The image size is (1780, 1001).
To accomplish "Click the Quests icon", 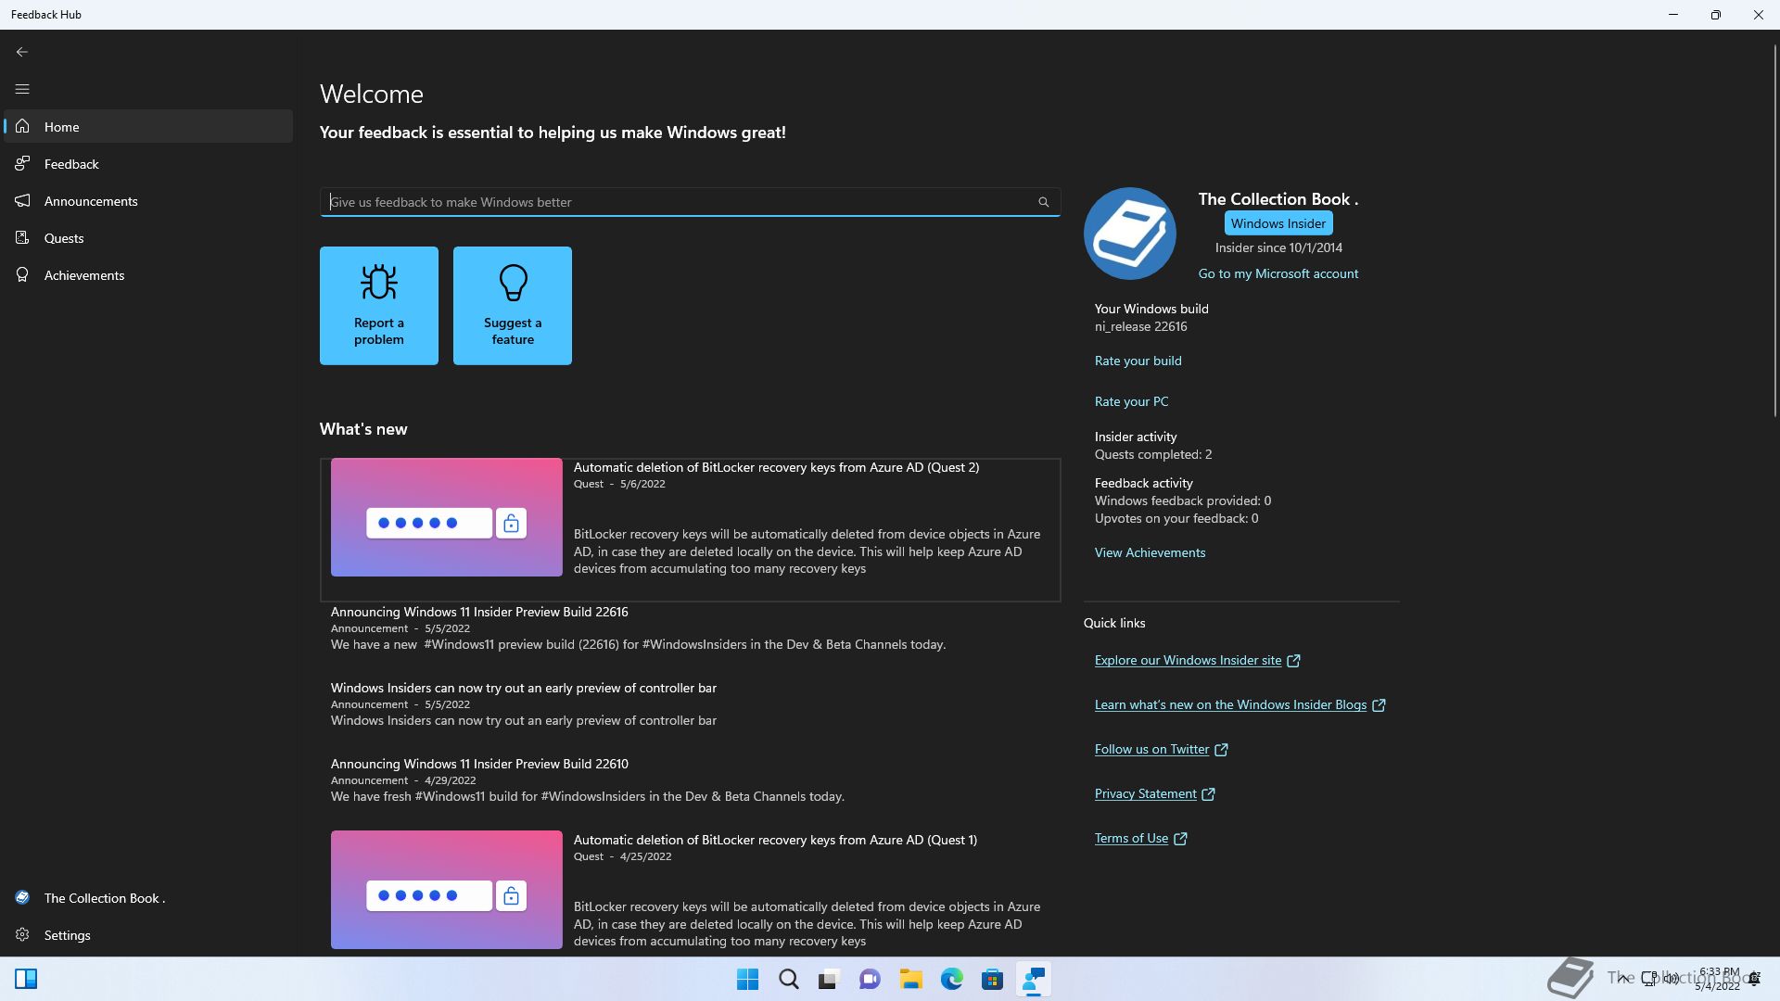I will point(22,237).
